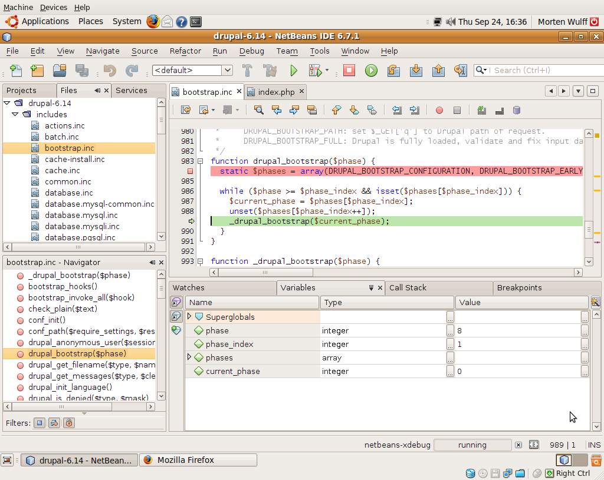604x480 pixels.
Task: Collapse the drupal_bootstrap function code fold
Action: 201,161
